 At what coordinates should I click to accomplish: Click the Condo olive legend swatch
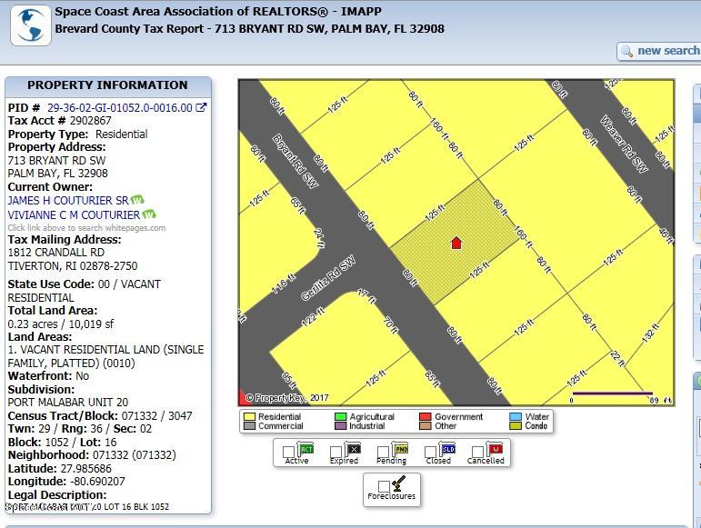[516, 426]
